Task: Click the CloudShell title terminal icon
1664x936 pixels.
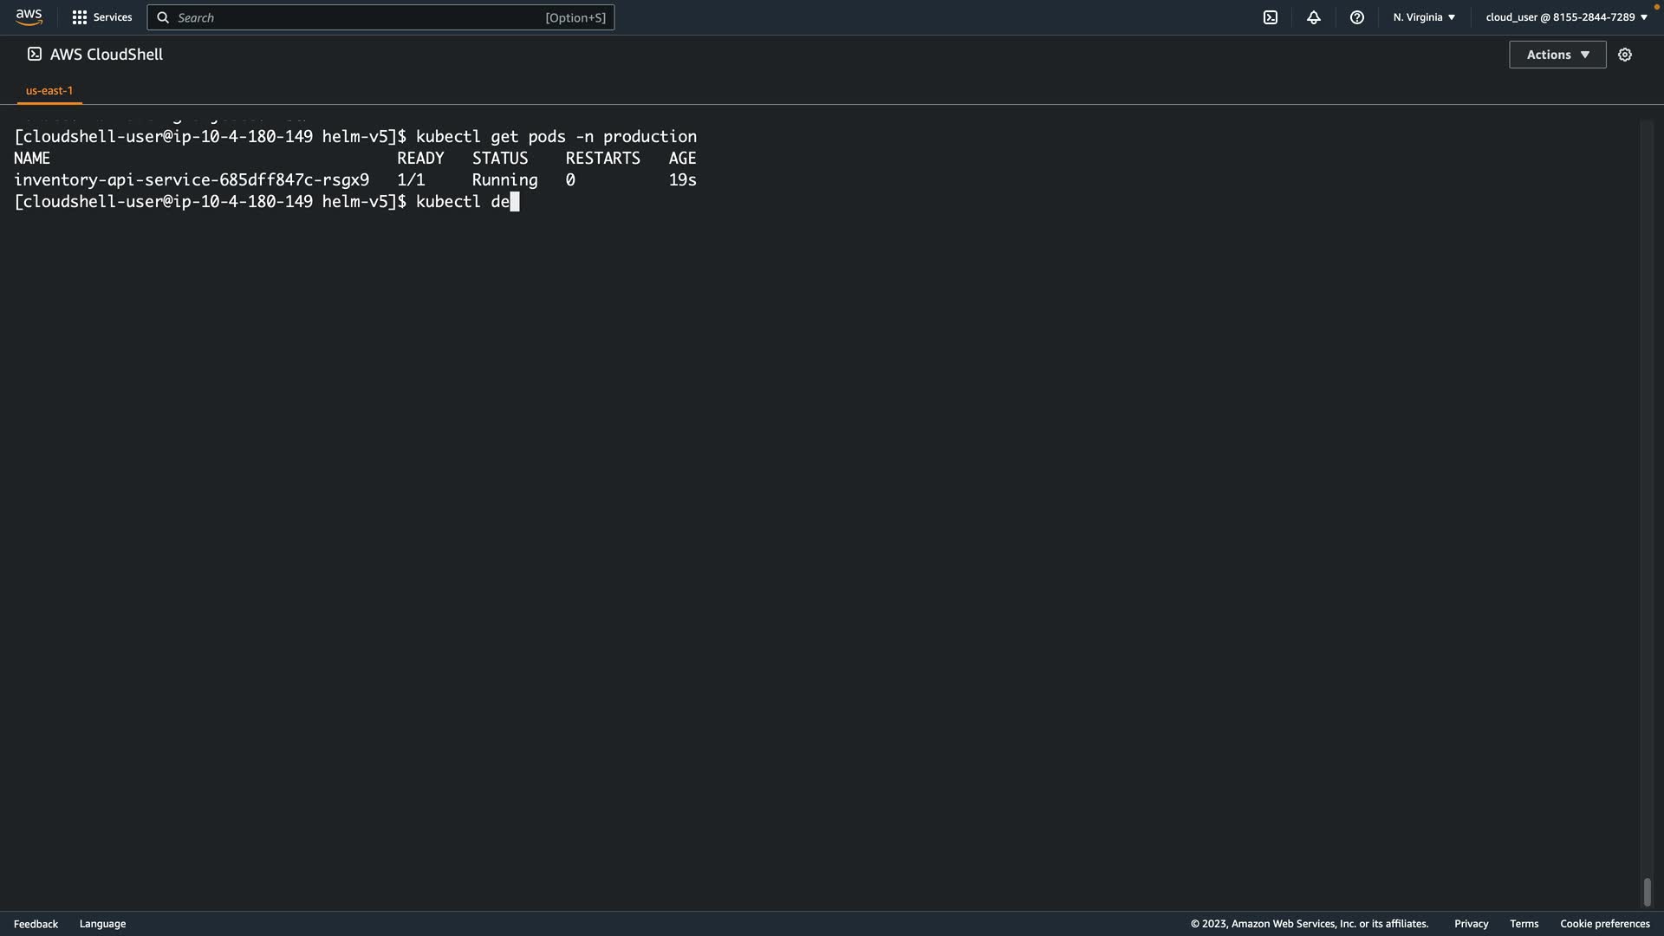Action: point(35,54)
